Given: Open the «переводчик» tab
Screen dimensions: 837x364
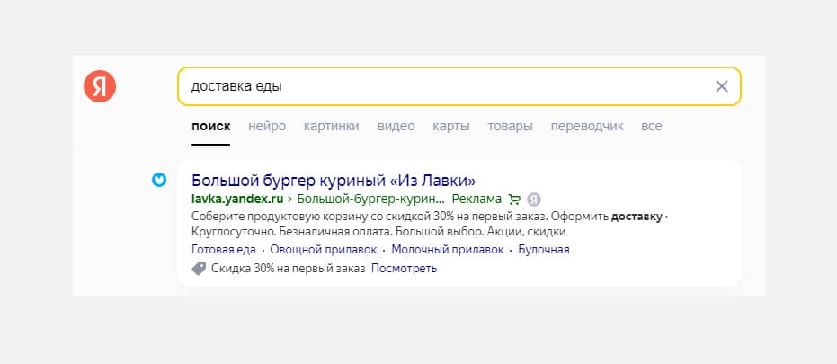Looking at the screenshot, I should (x=587, y=127).
